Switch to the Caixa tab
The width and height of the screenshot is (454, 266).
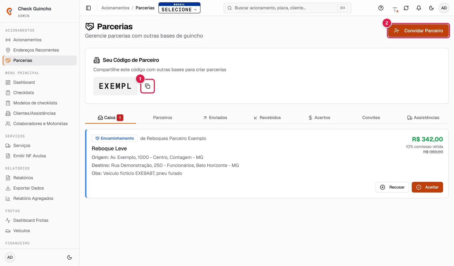point(110,118)
